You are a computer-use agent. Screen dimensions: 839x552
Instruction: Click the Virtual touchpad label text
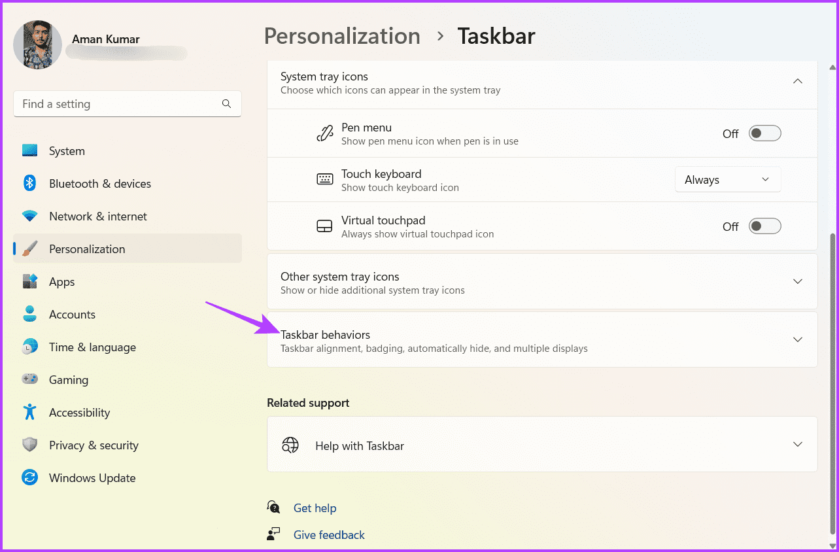(383, 220)
